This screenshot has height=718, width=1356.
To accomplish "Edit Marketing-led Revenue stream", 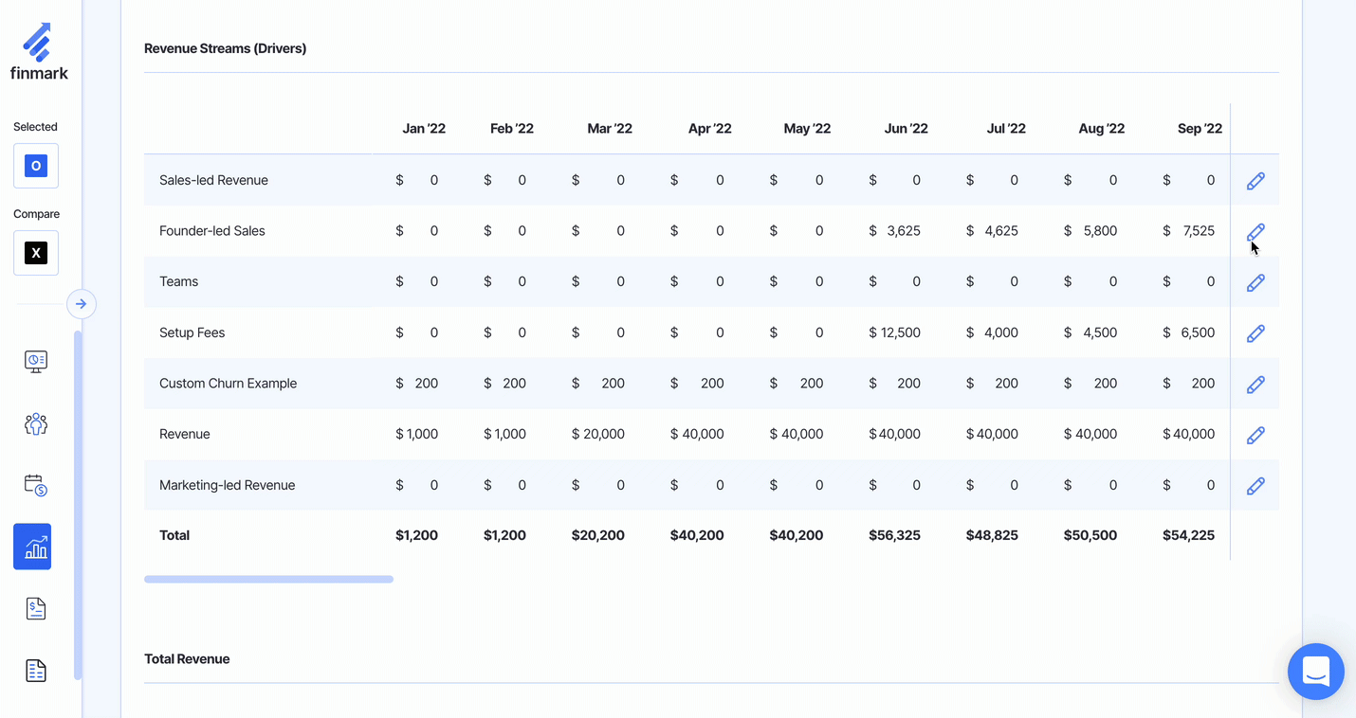I will (1255, 486).
